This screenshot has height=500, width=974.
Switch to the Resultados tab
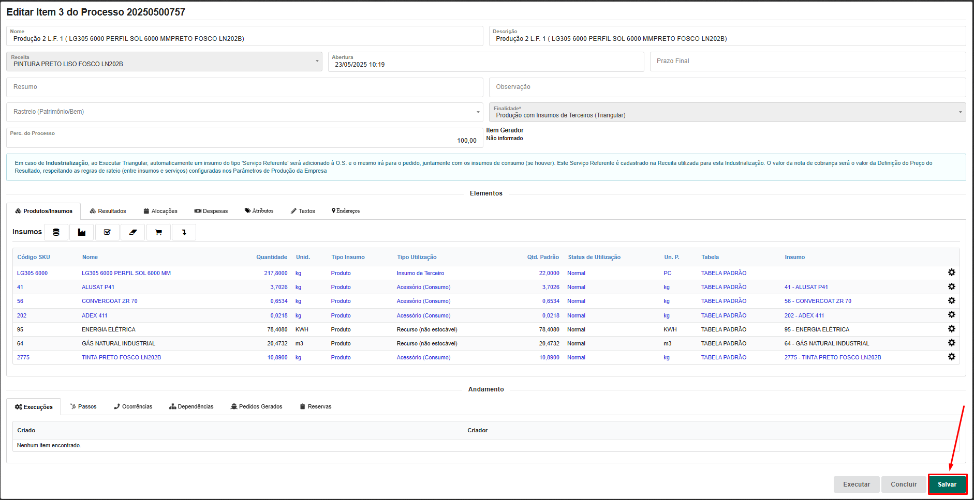pyautogui.click(x=108, y=211)
